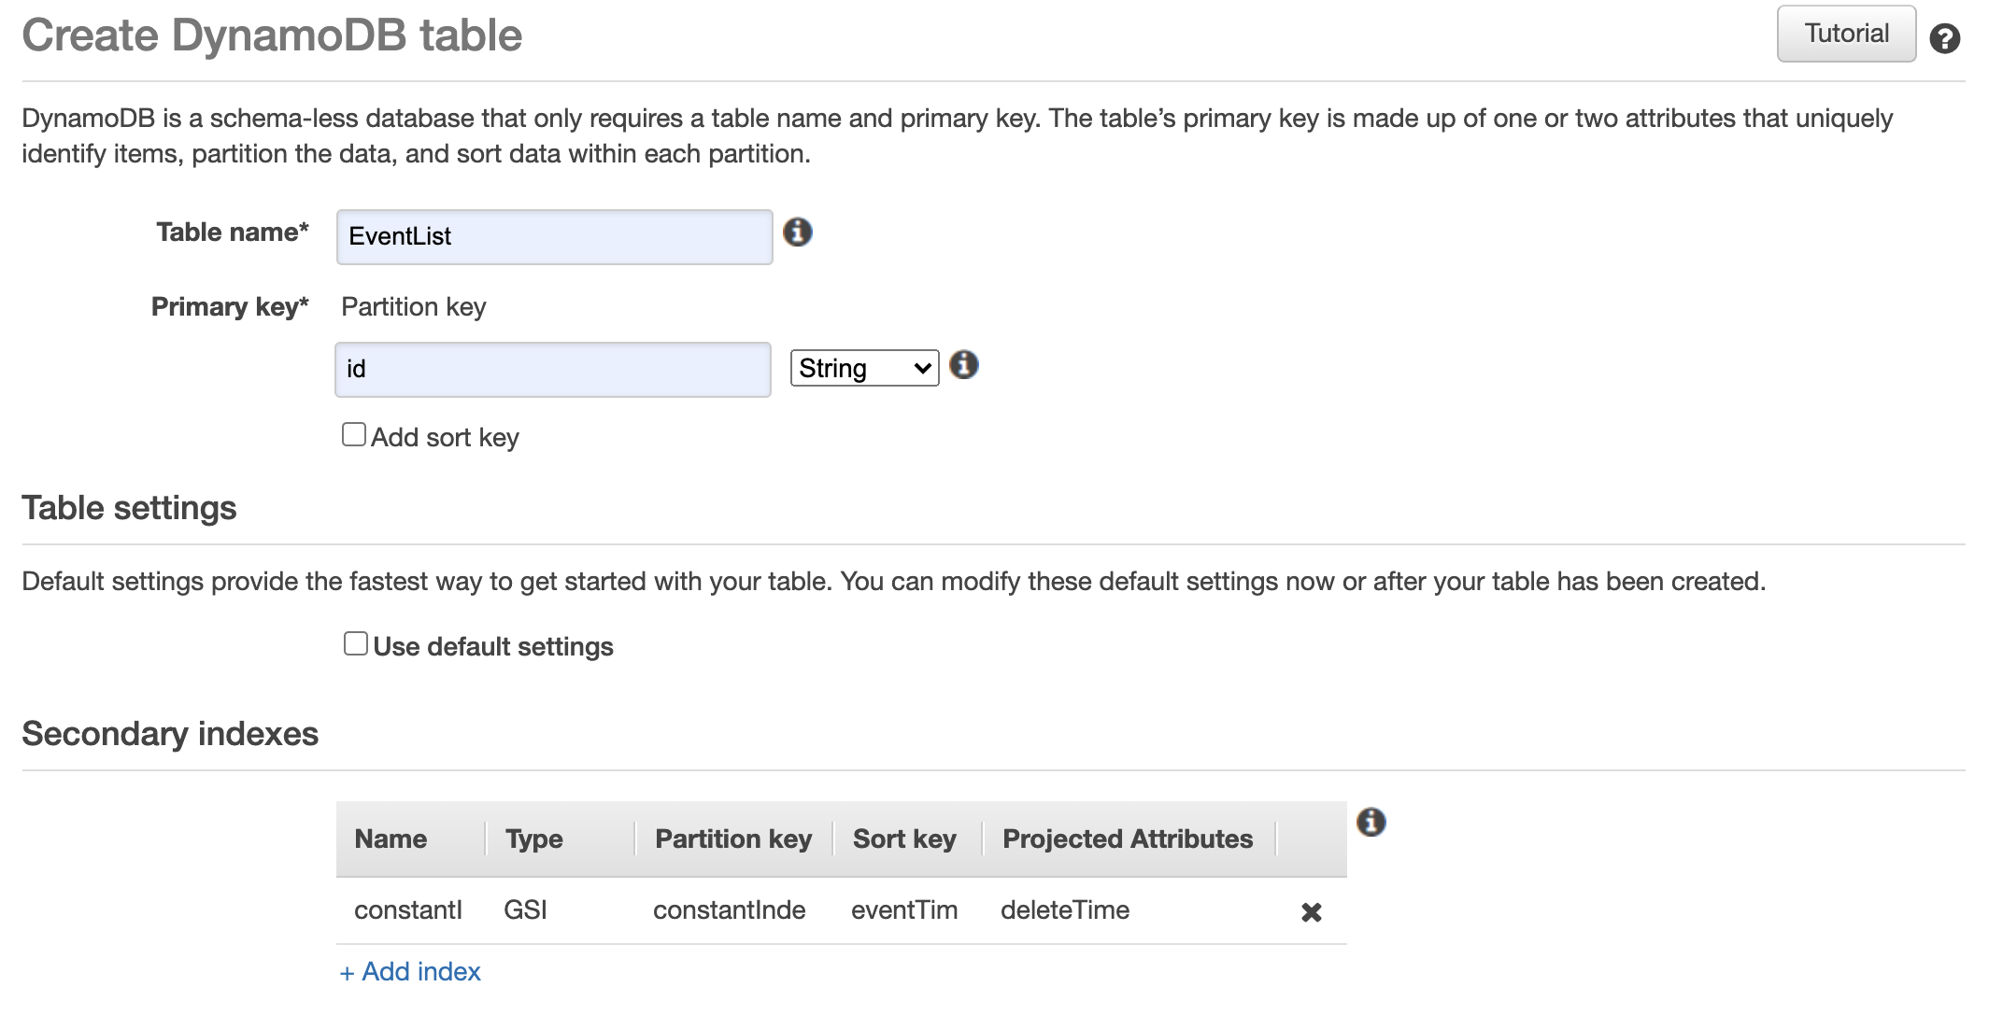This screenshot has width=2003, height=1029.
Task: Click the Partition key column header
Action: point(732,839)
